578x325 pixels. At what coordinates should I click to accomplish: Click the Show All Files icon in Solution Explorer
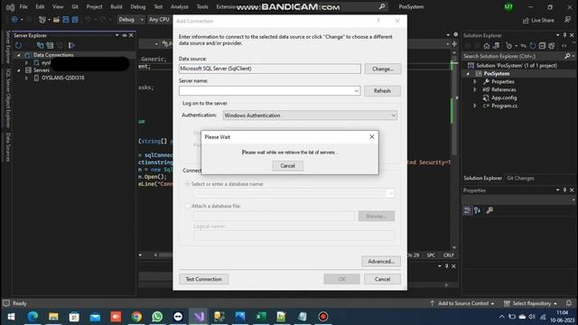point(552,46)
